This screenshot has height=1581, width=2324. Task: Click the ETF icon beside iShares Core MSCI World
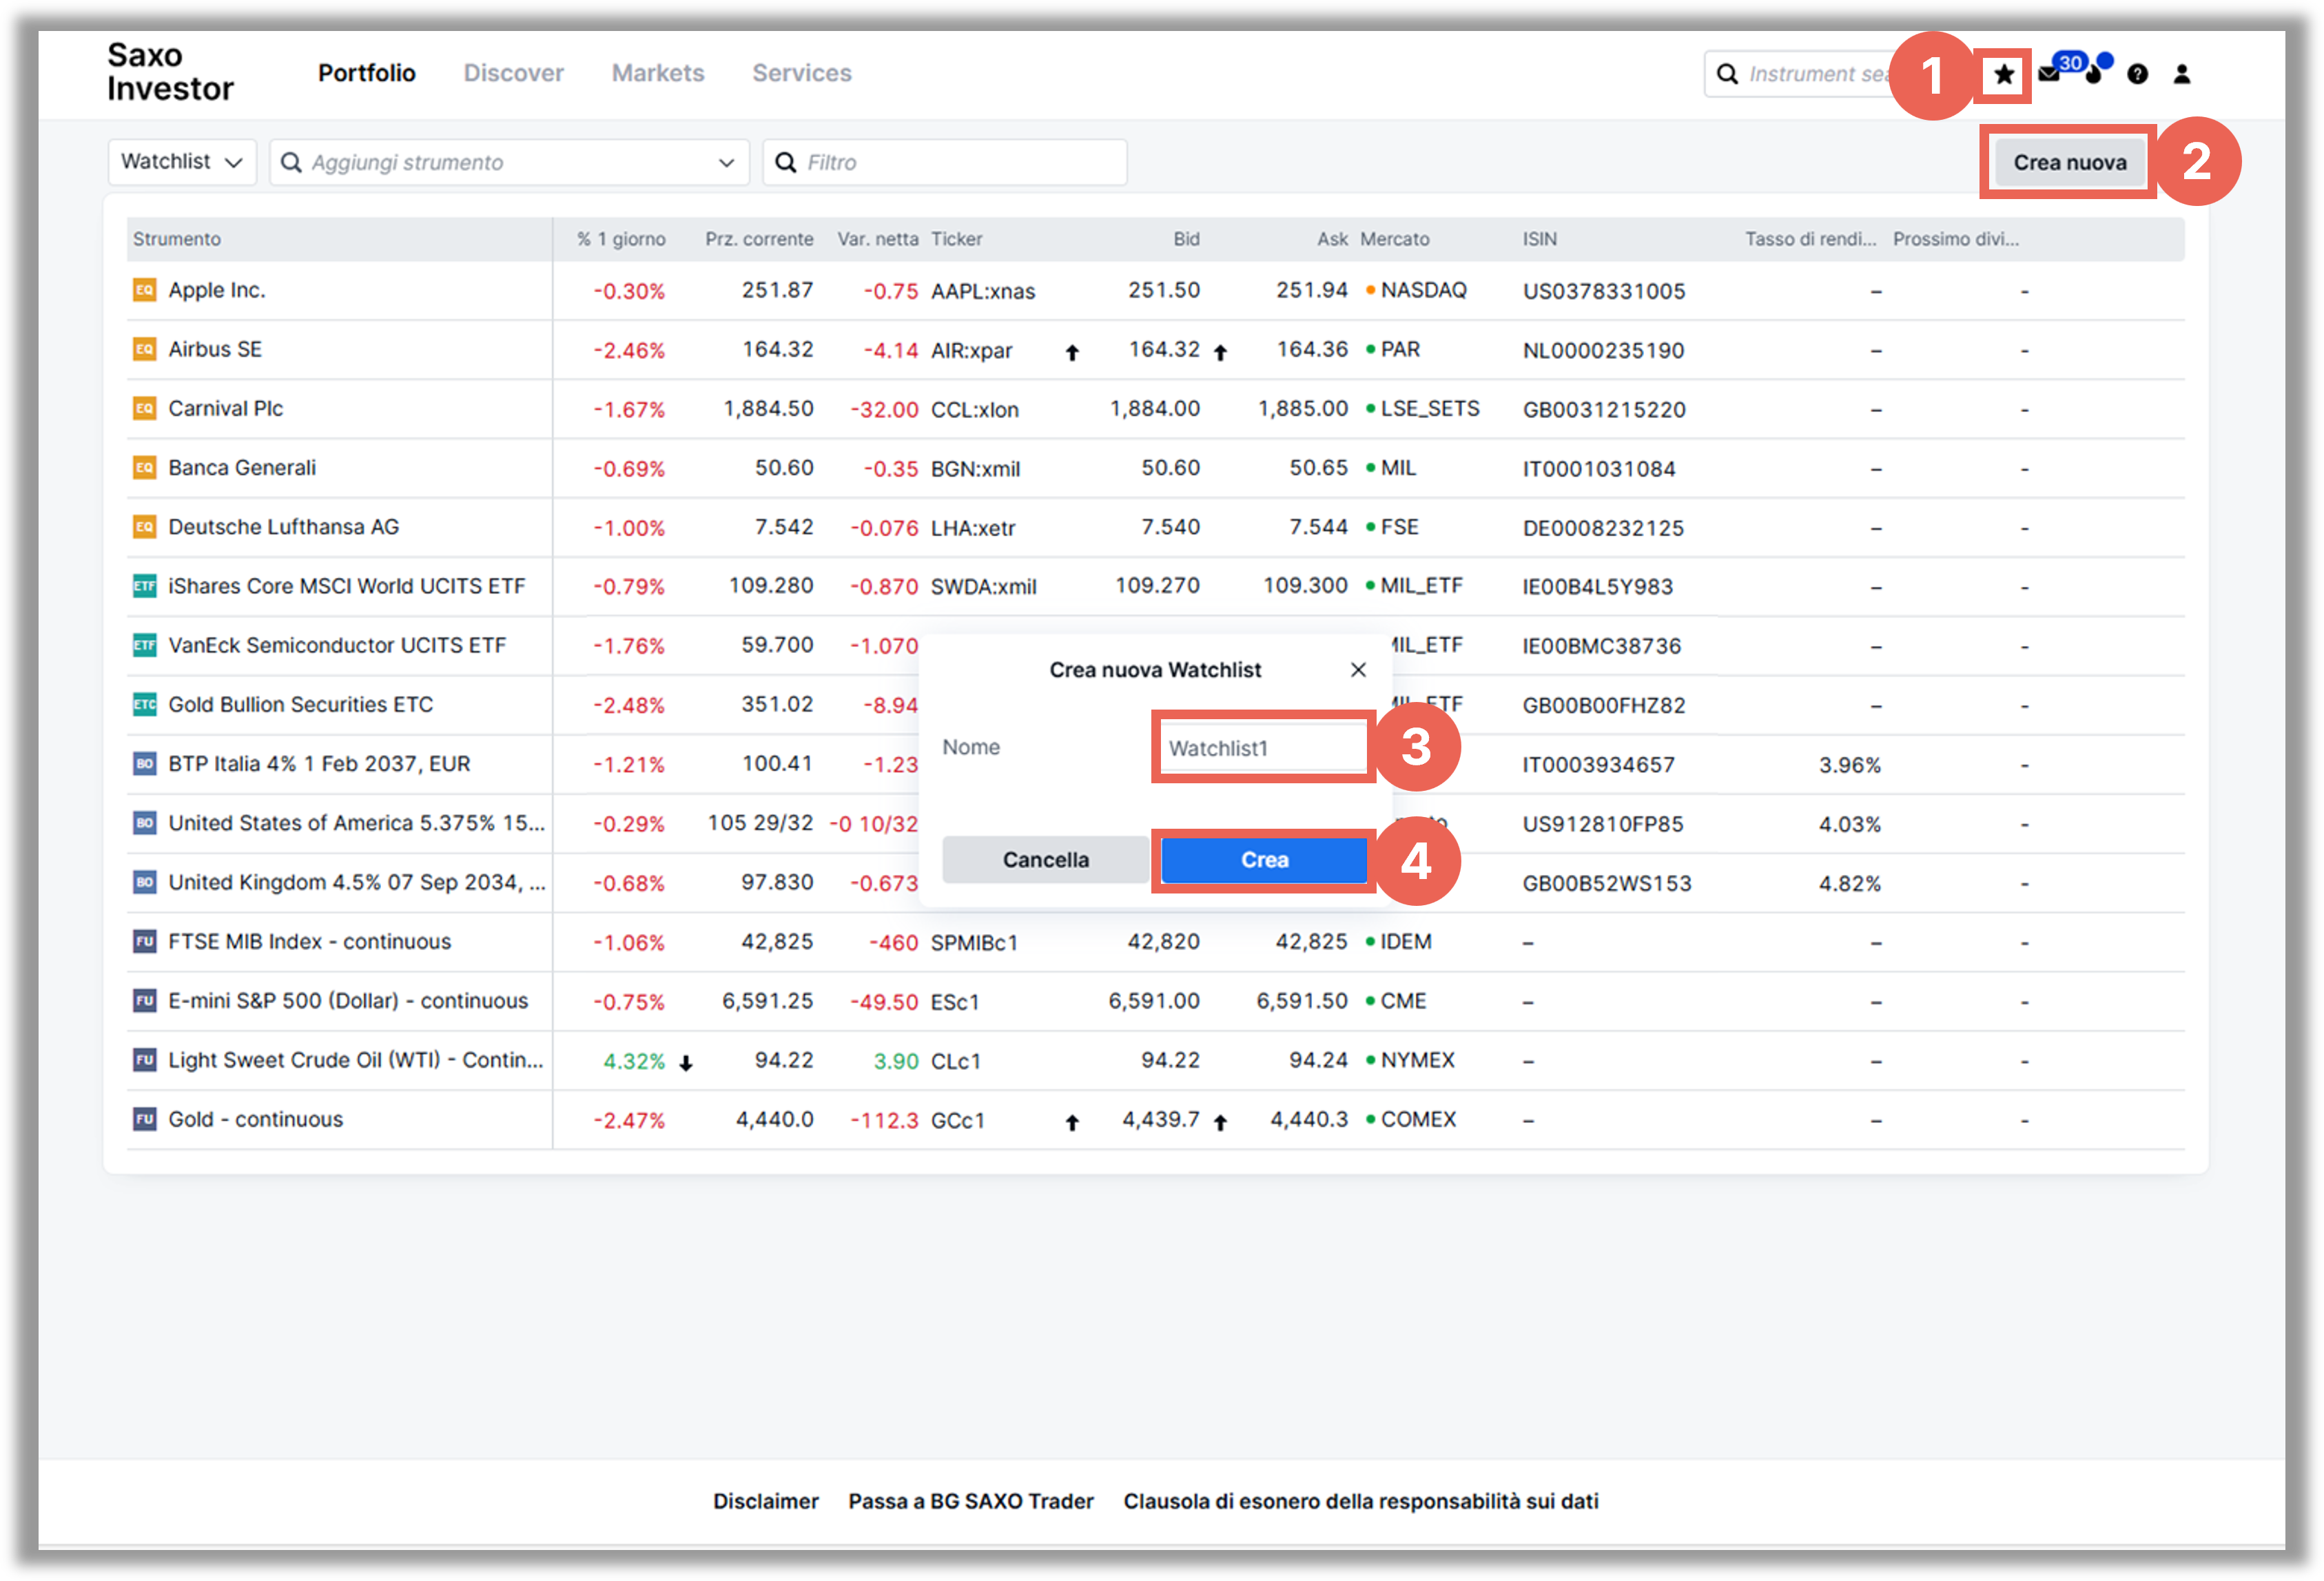145,586
